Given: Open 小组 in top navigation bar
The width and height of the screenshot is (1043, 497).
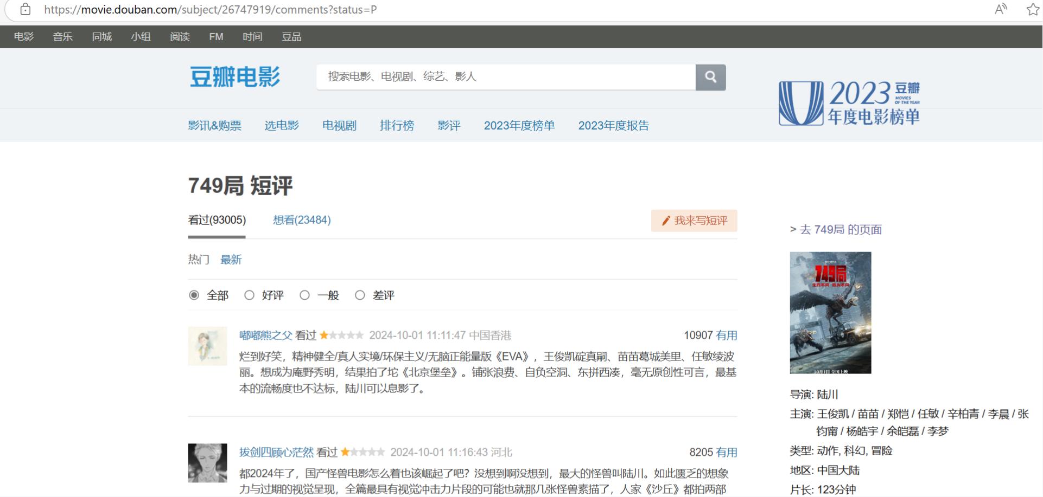Looking at the screenshot, I should [x=141, y=36].
